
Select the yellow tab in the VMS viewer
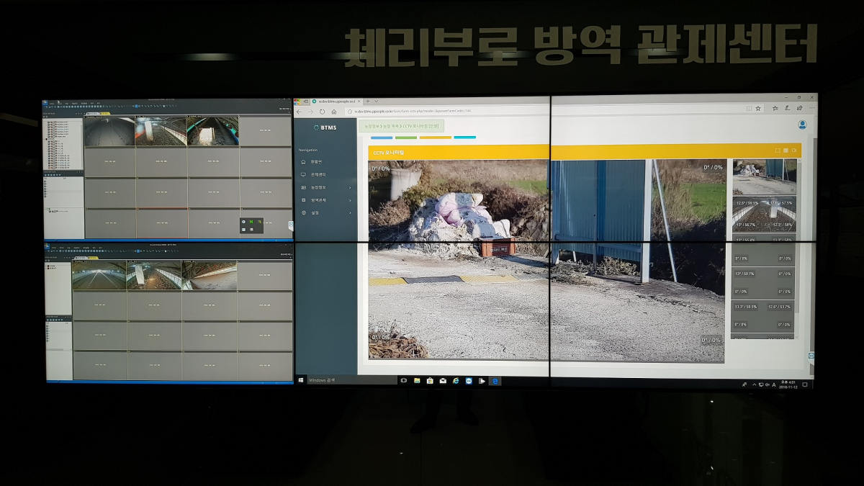click(105, 113)
